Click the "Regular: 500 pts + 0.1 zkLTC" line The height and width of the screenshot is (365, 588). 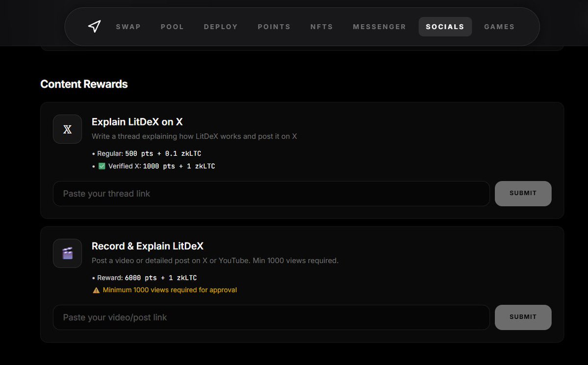coord(147,154)
